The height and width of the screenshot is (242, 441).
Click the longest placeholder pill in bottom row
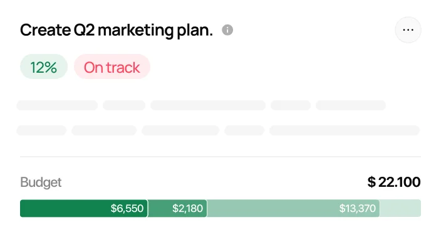[x=345, y=130]
